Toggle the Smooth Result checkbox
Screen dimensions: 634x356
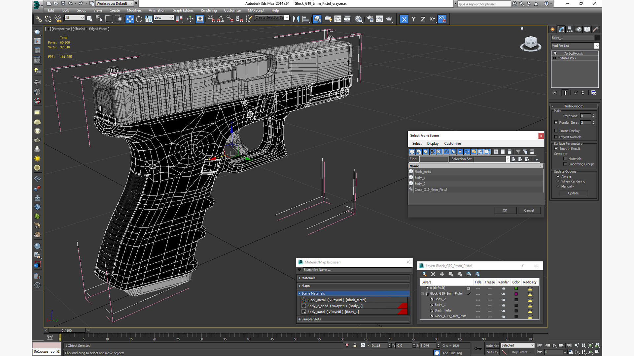point(556,149)
